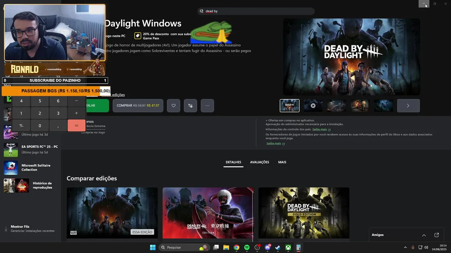Open Steam from the taskbar
Image resolution: width=451 pixels, height=253 pixels.
[278, 247]
